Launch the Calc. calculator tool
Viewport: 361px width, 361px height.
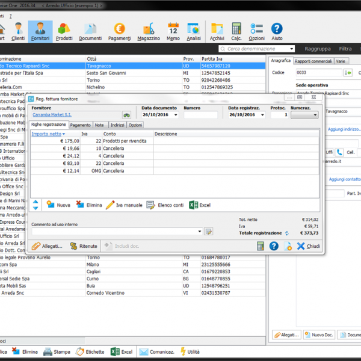236,31
